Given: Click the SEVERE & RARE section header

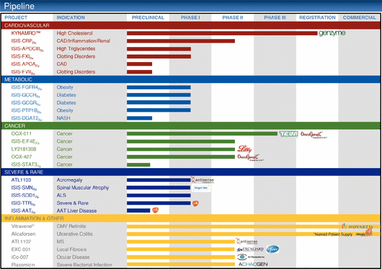Looking at the screenshot, I should (191, 172).
